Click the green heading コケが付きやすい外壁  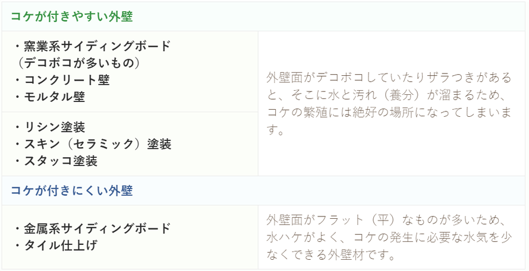click(71, 17)
